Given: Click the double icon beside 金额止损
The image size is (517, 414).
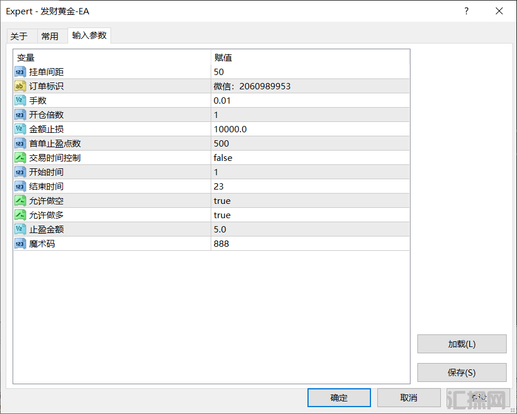Looking at the screenshot, I should tap(20, 129).
